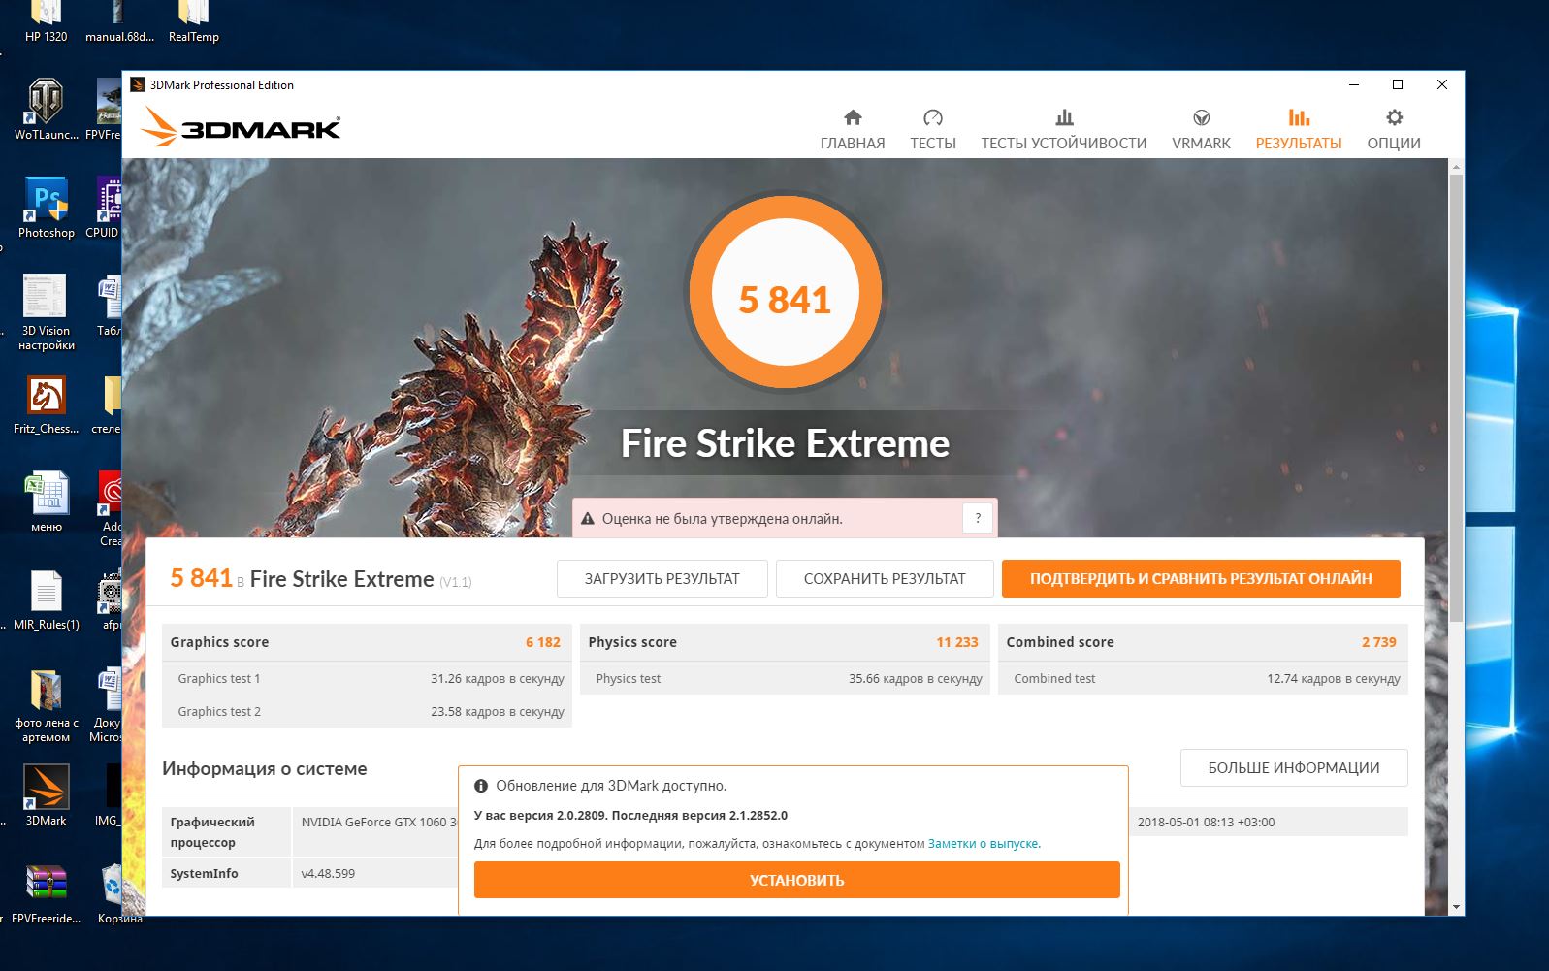1549x971 pixels.
Task: Click the large 5 841 score circle
Action: pyautogui.click(x=785, y=292)
